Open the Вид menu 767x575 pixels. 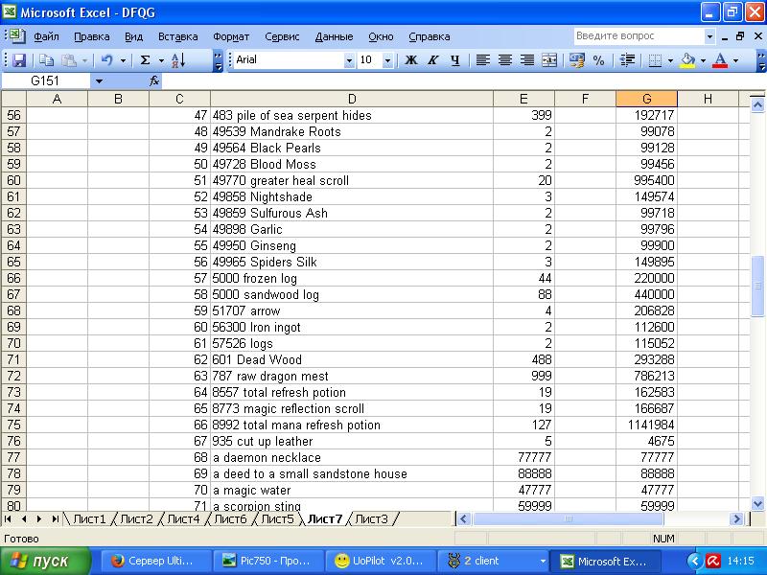coord(133,36)
